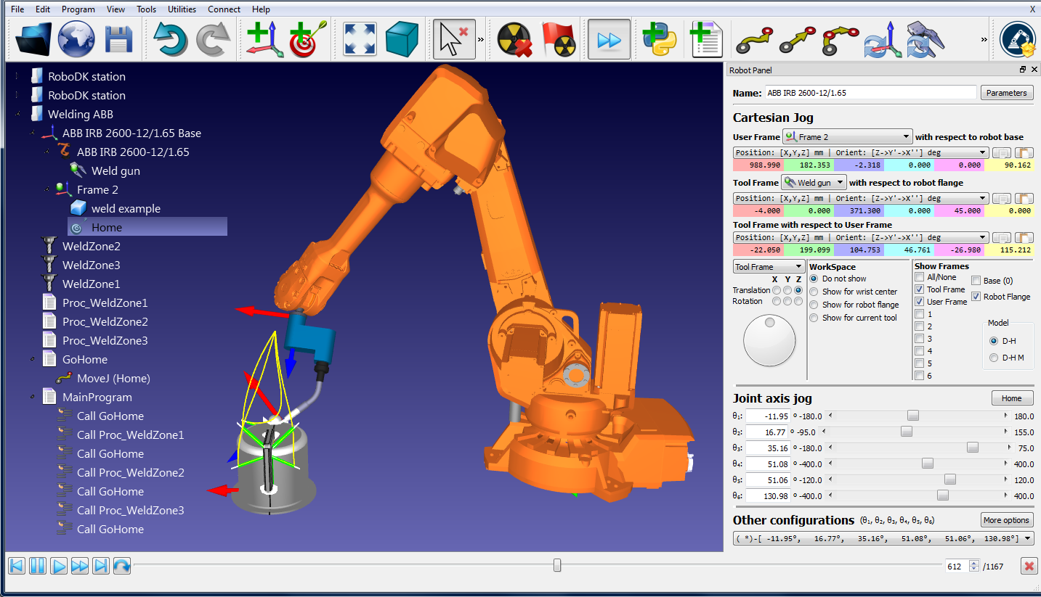1041x597 pixels.
Task: Click the simulation timeline slider
Action: click(x=556, y=565)
